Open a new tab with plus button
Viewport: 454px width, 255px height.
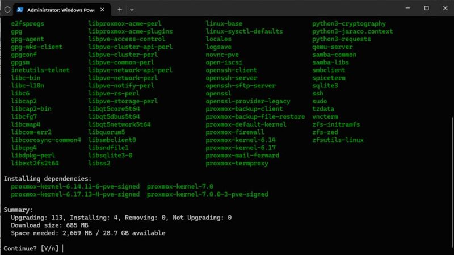click(120, 10)
